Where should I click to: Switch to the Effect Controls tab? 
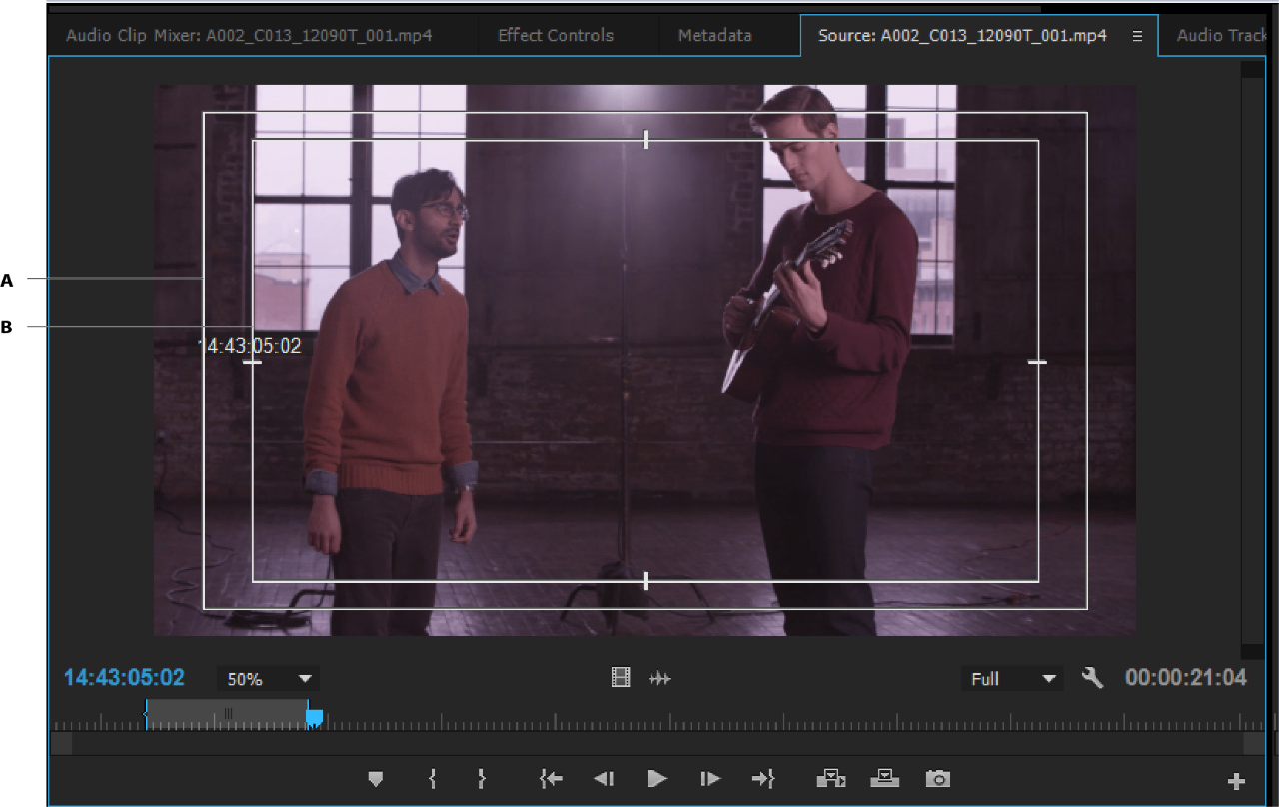556,36
